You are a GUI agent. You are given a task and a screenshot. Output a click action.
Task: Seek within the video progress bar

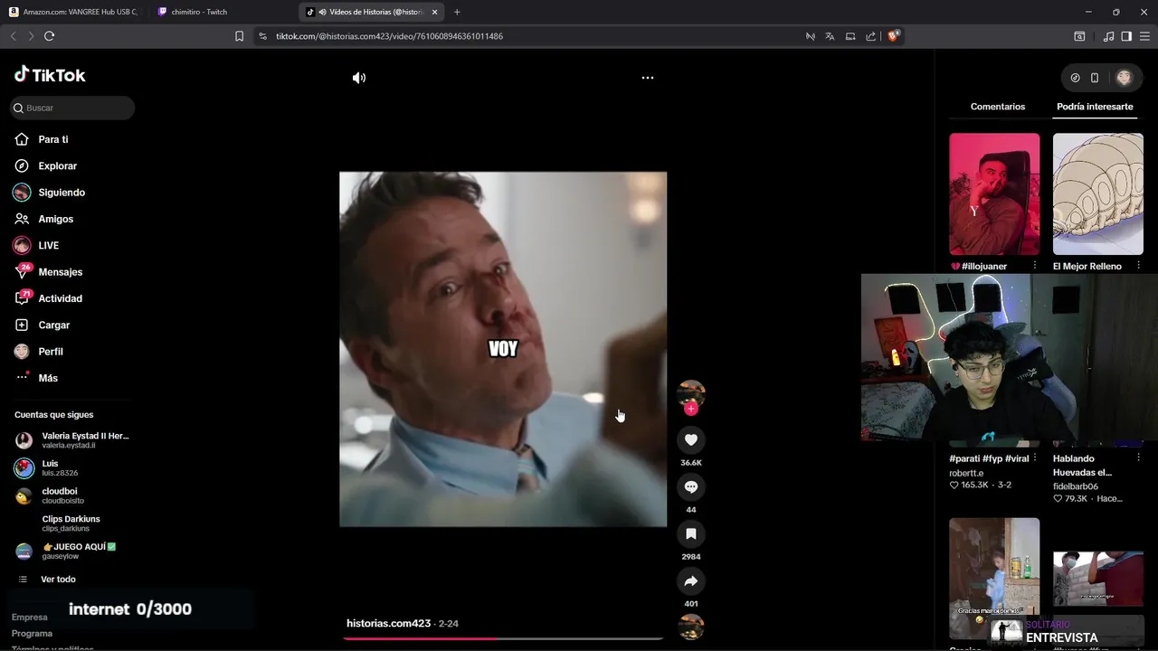[503, 638]
